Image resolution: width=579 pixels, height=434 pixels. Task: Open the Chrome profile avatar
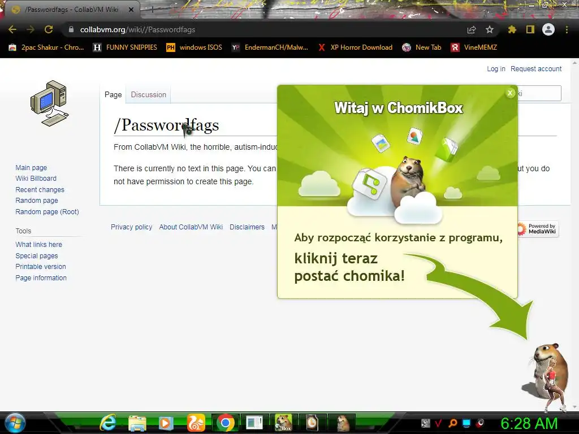click(x=548, y=29)
